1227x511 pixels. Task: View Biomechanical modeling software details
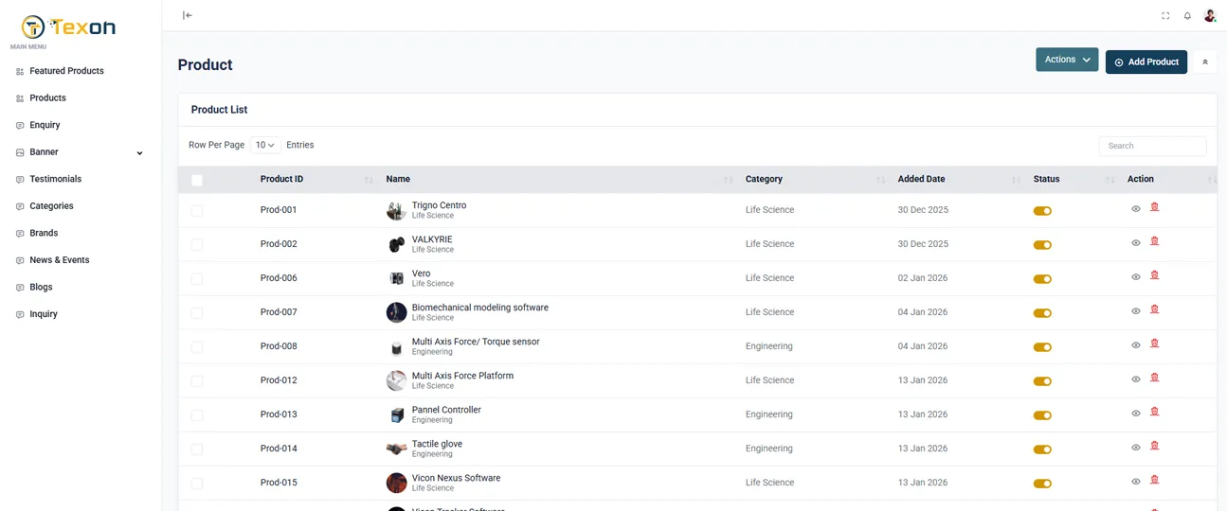tap(1136, 311)
